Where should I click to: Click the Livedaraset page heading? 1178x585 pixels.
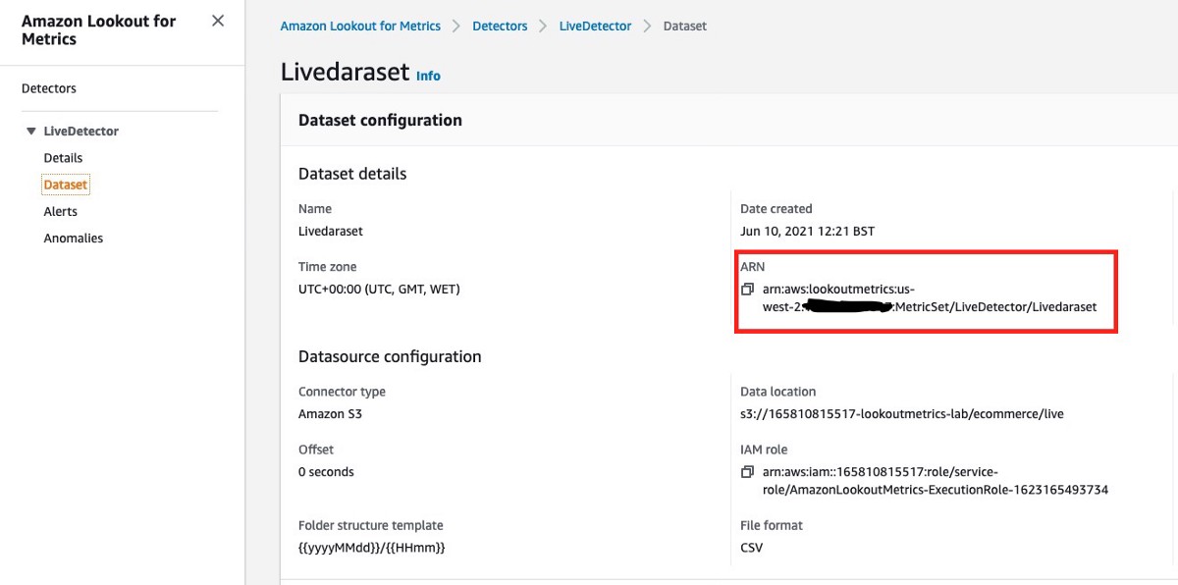[345, 74]
